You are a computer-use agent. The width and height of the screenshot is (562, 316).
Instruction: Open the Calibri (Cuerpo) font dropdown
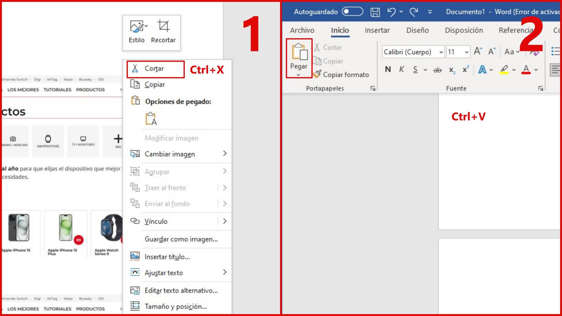[x=441, y=52]
